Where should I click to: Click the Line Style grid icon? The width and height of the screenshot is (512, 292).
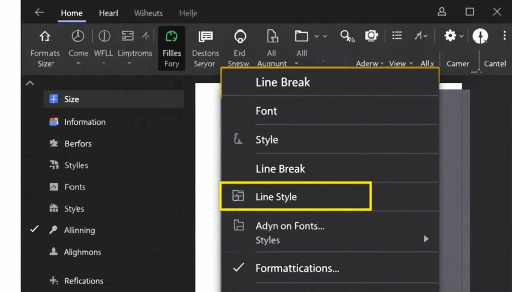[x=238, y=196]
